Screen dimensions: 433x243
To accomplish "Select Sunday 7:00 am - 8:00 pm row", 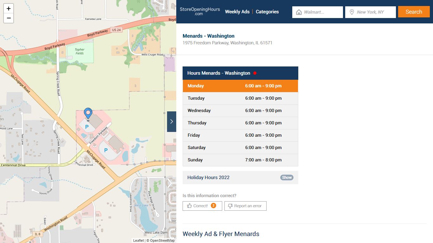I will click(240, 160).
